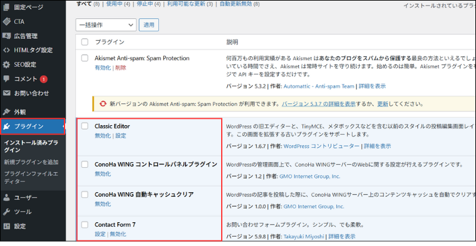Screen dimensions: 476x246
Task: Click Classic Editor 詳細を表示 link
Action: point(377,146)
